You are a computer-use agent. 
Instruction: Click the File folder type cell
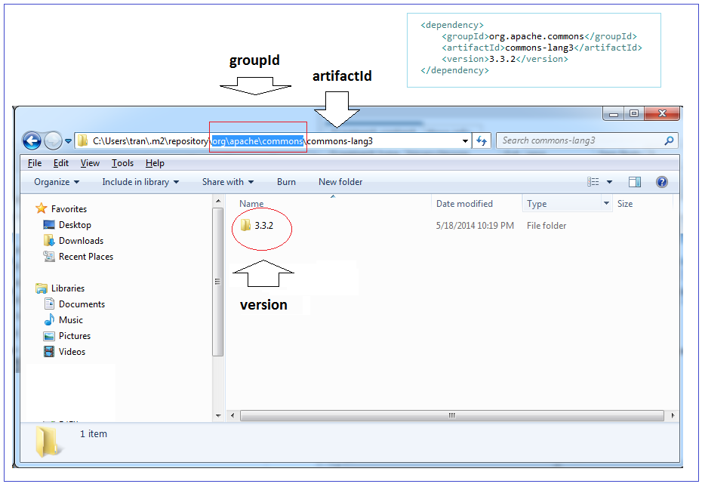click(x=547, y=226)
